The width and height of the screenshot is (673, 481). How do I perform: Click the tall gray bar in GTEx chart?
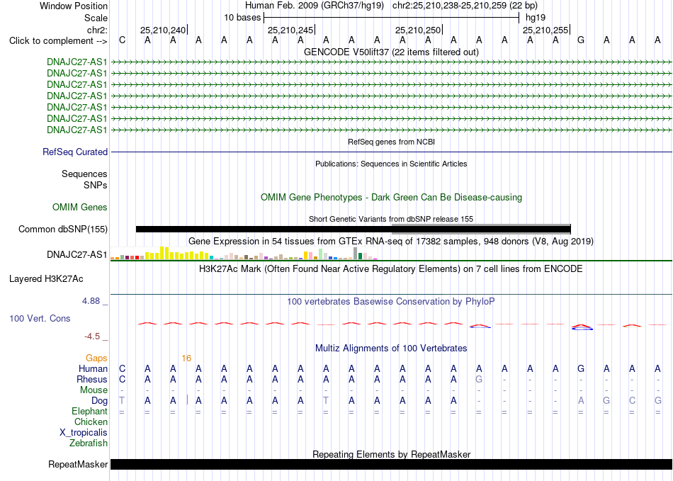pyautogui.click(x=356, y=253)
